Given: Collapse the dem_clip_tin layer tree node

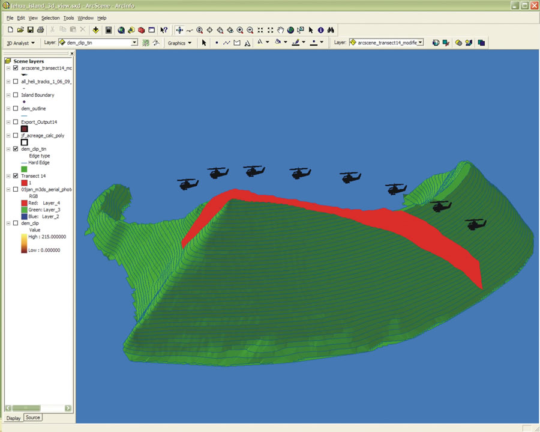Looking at the screenshot, I should [8, 149].
